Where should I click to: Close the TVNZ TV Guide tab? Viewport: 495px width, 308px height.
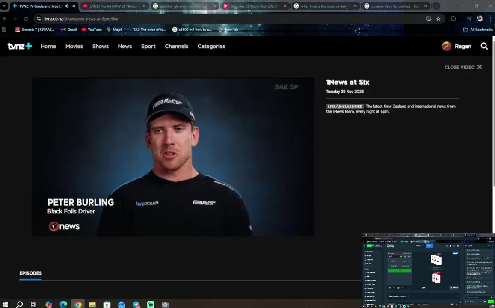click(74, 6)
